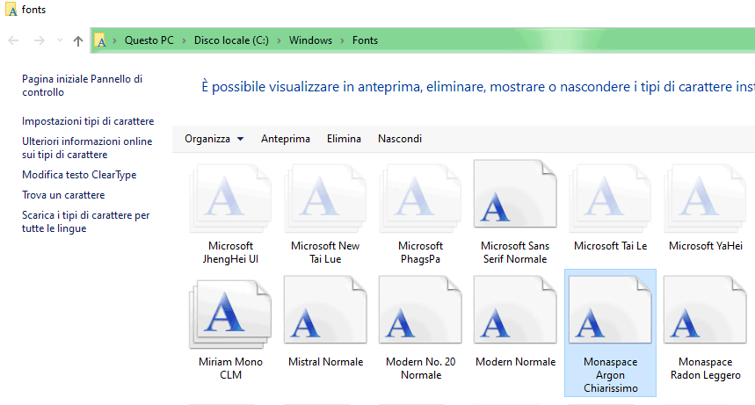The image size is (755, 405).
Task: Open Ulteriori informazioni online link
Action: [87, 148]
